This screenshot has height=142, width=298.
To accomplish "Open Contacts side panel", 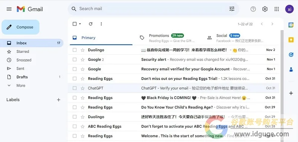I will tap(291, 70).
